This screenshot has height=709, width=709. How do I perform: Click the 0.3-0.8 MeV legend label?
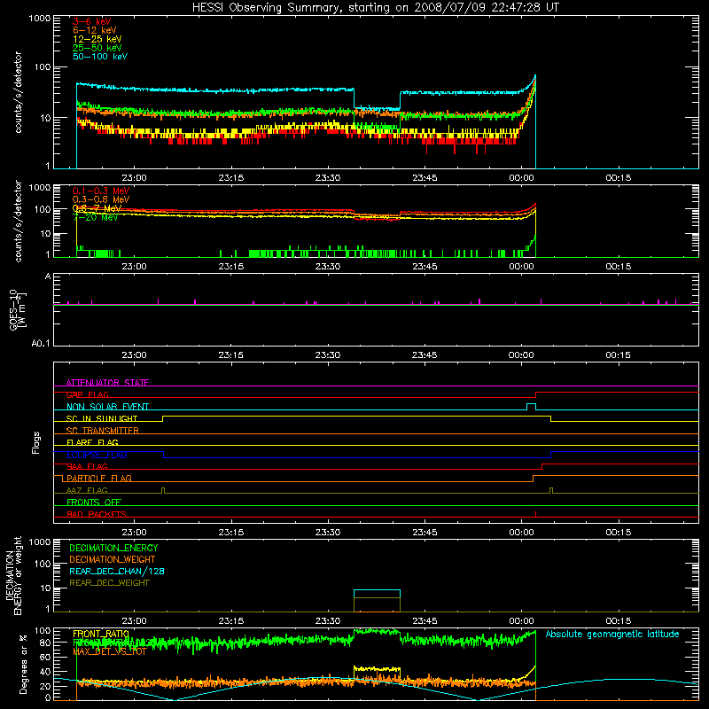click(101, 199)
